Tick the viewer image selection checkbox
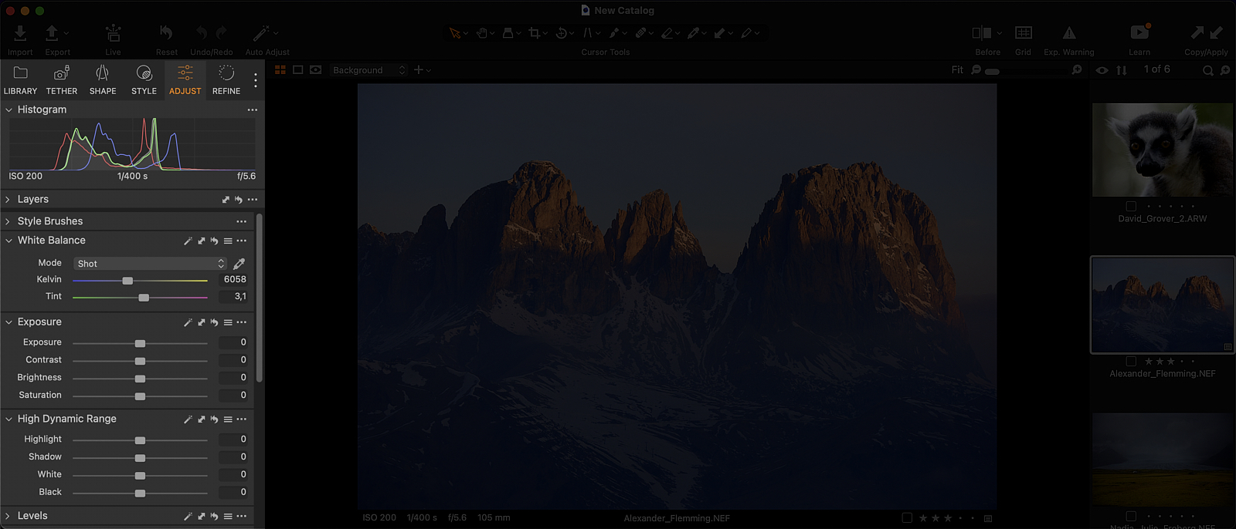The height and width of the screenshot is (529, 1236). point(907,518)
